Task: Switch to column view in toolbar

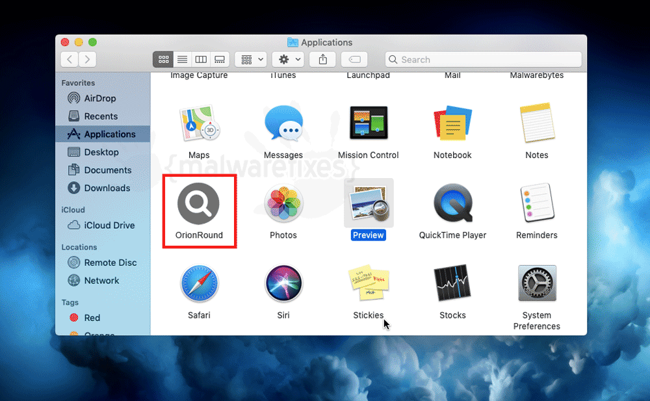Action: [201, 59]
